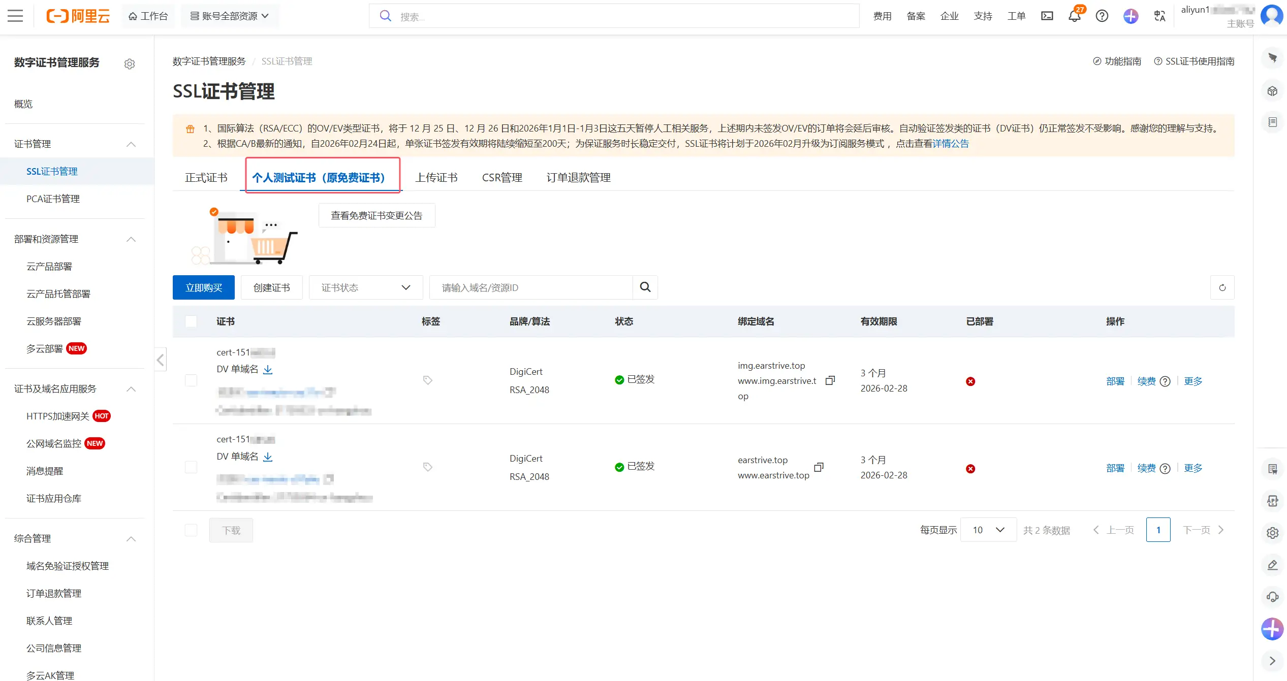1287x681 pixels.
Task: Open the hamburger product menu
Action: 15,16
